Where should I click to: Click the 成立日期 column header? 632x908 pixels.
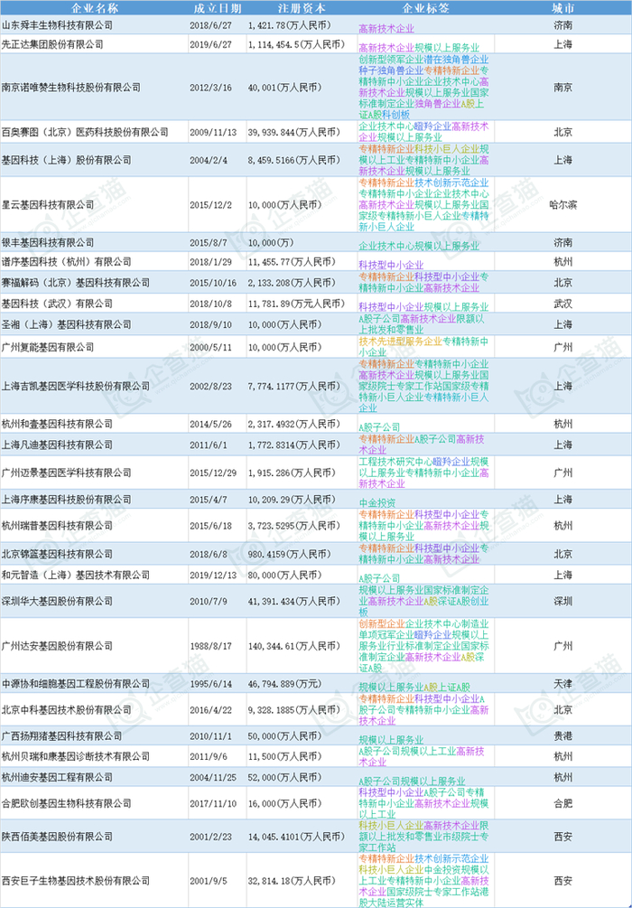click(x=218, y=8)
